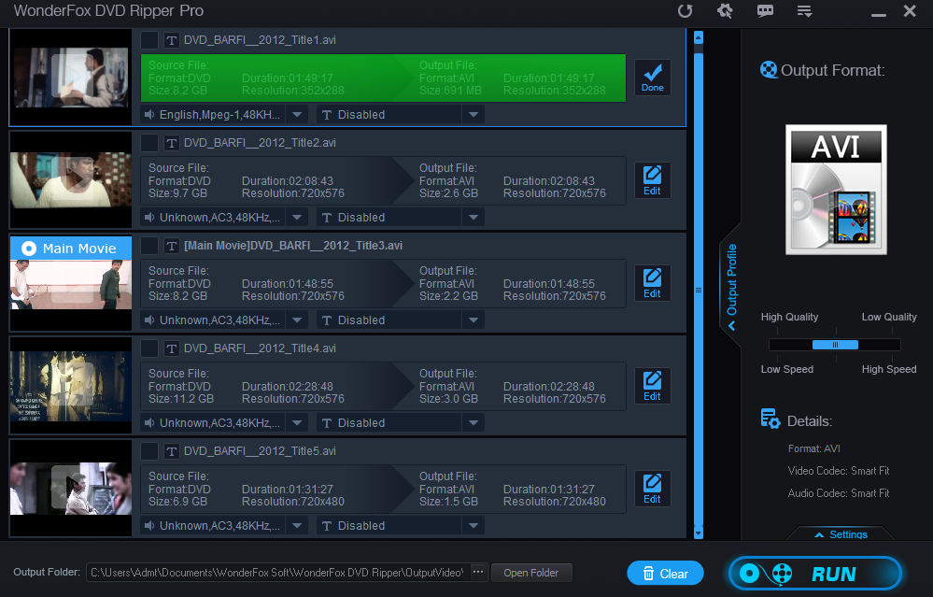This screenshot has width=933, height=597.
Task: Click the feedback chat bubble icon
Action: 765,11
